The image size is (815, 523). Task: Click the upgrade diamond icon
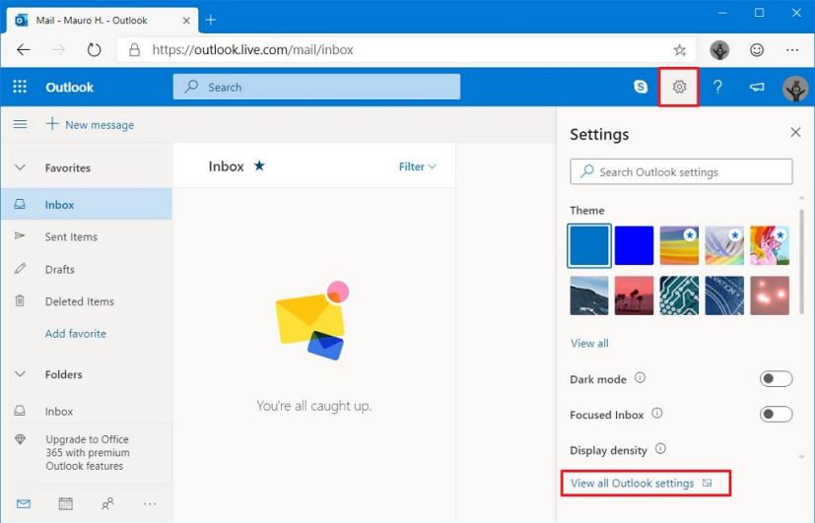[x=21, y=439]
